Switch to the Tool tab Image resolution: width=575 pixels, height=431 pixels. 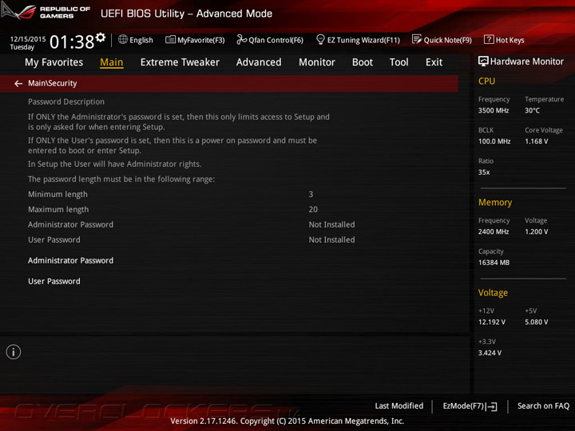pyautogui.click(x=399, y=62)
